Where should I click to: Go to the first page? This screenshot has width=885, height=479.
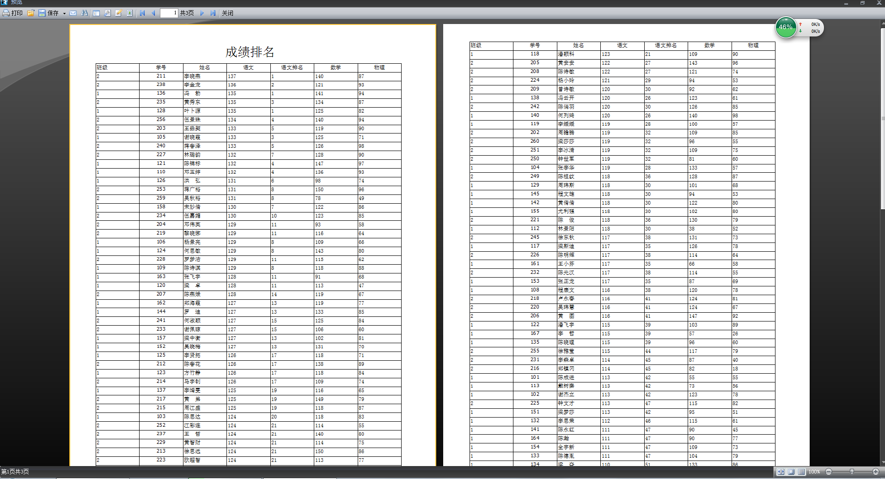tap(142, 13)
